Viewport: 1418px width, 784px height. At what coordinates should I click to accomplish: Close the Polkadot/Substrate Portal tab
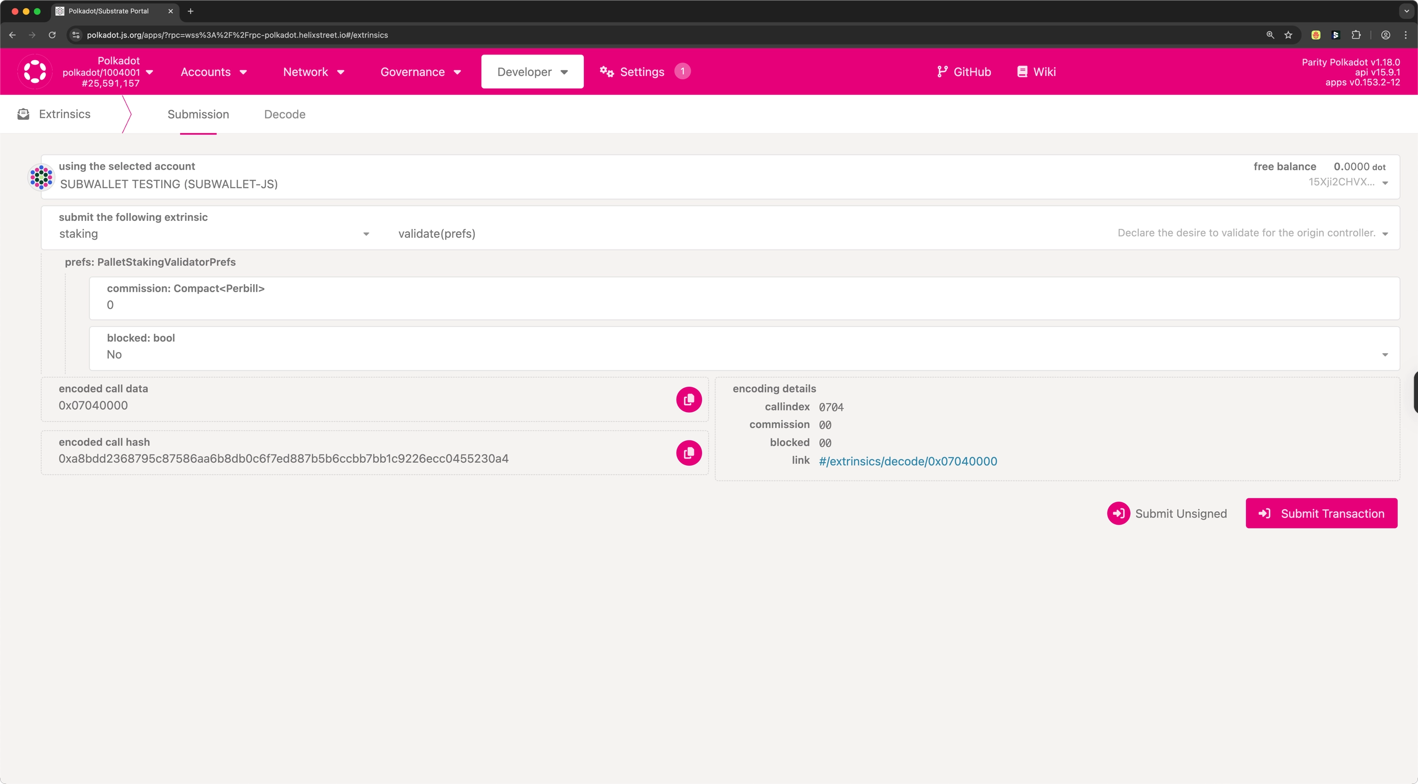pyautogui.click(x=171, y=11)
